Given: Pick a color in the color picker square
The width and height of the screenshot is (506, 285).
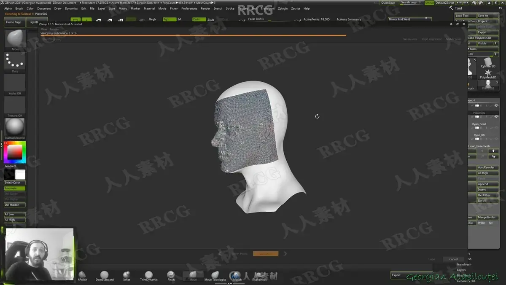Looking at the screenshot, I should [15, 152].
